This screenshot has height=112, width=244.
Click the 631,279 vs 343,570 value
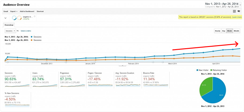pos(40,82)
